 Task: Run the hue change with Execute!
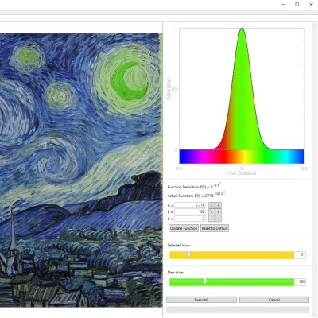point(201,300)
